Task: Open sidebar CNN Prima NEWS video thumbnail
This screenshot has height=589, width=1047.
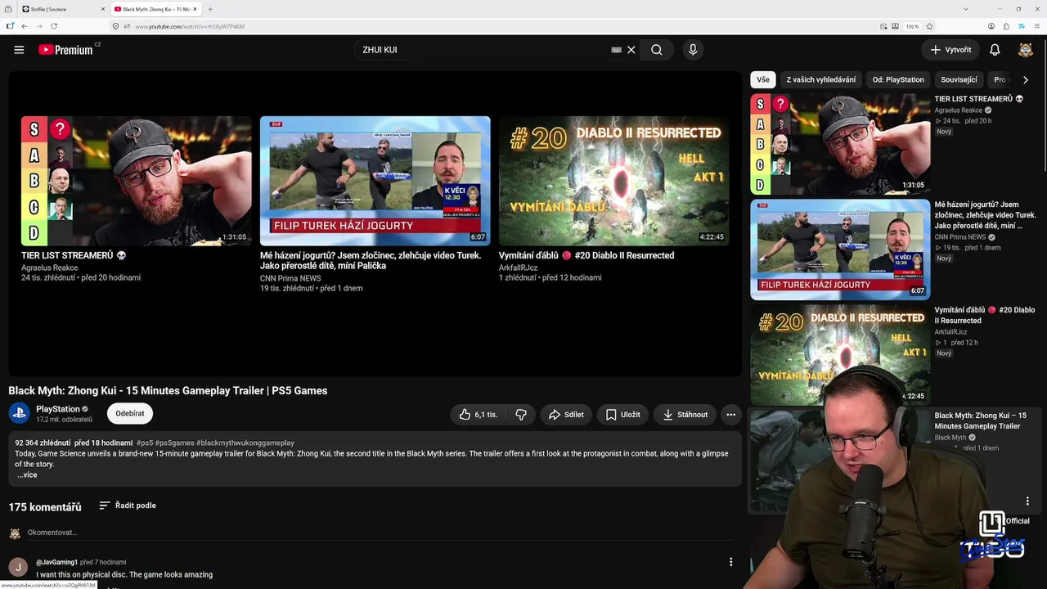Action: (x=840, y=250)
